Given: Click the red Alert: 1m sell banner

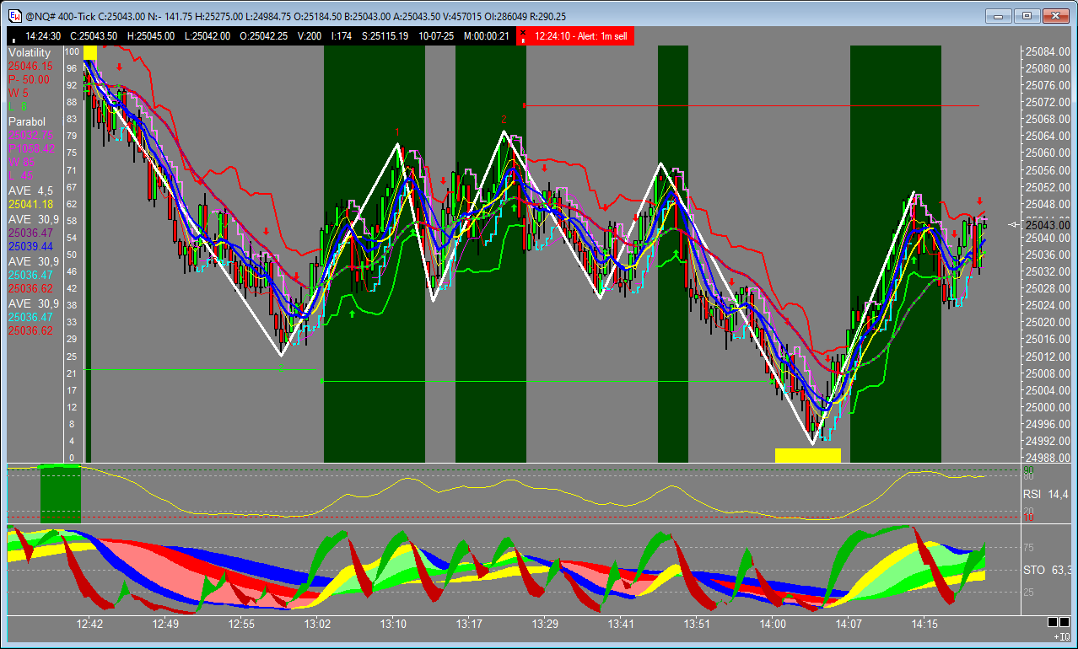Looking at the screenshot, I should click(581, 35).
